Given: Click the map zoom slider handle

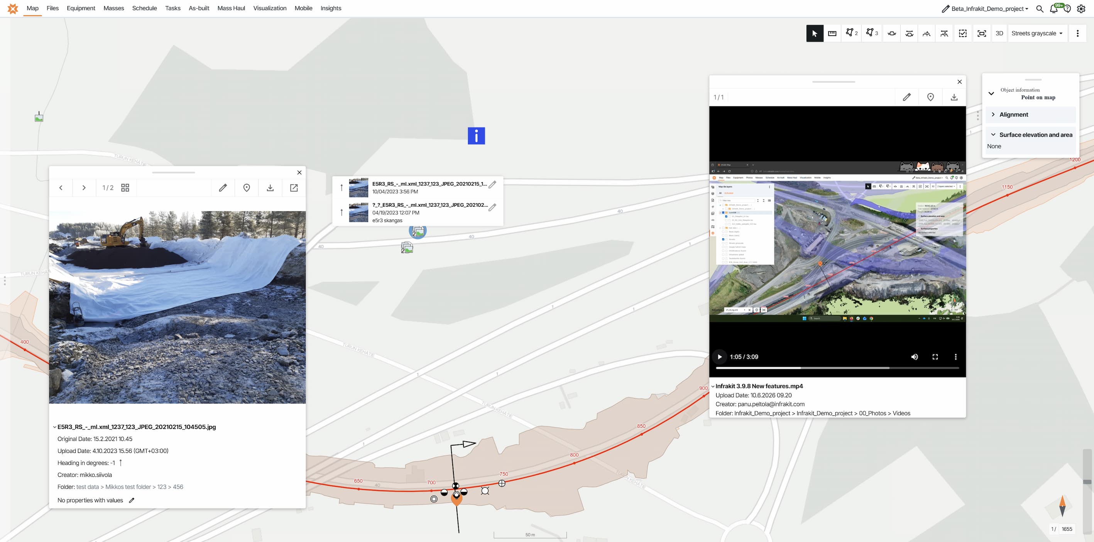Looking at the screenshot, I should click(x=1087, y=482).
